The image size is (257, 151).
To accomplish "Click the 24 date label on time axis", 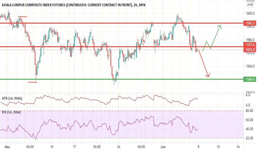I will 119,147.
